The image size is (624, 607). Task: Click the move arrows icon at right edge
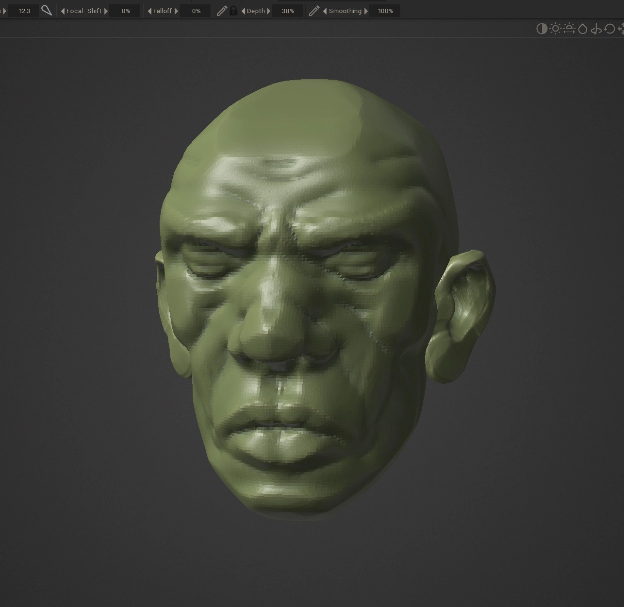click(x=621, y=29)
